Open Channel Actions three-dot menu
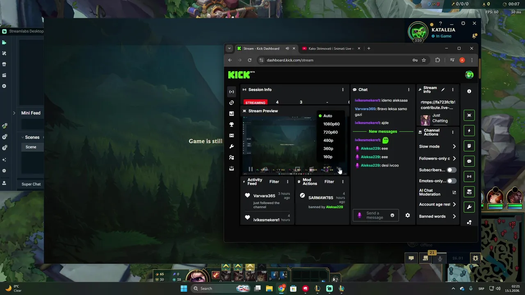This screenshot has height=295, width=525. [452, 132]
